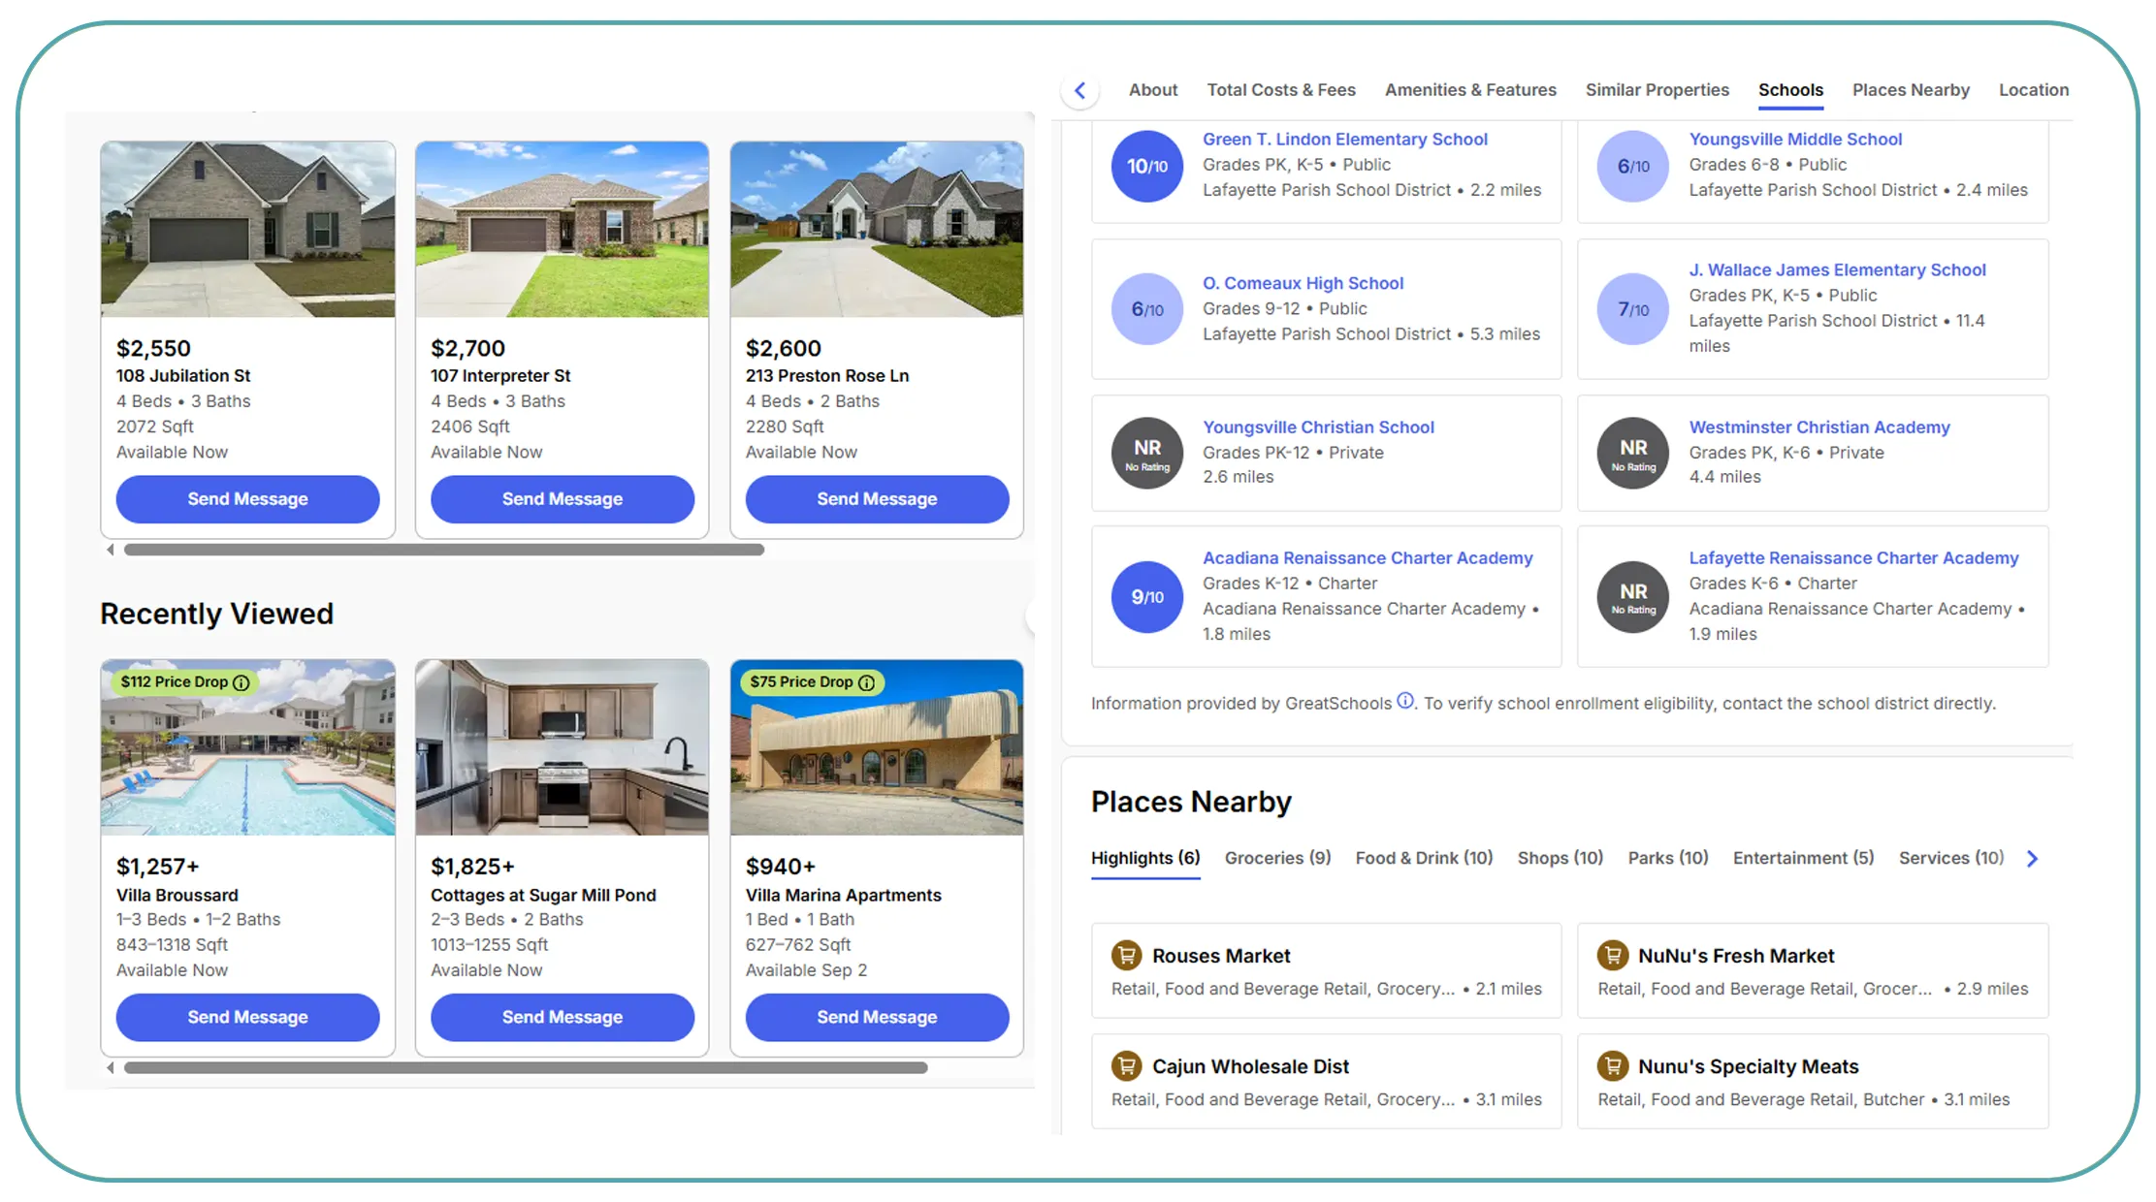Open the Total Costs & Fees tab
Image resolution: width=2156 pixels, height=1202 pixels.
1281,89
